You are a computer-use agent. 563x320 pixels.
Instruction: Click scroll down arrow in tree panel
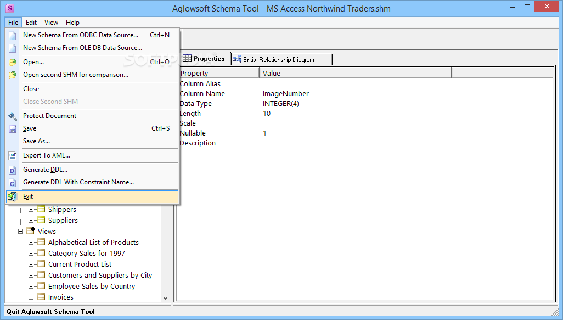(x=165, y=297)
